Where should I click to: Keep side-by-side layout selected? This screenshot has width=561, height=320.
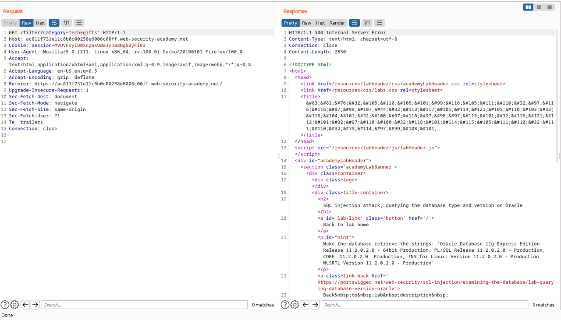[x=528, y=7]
